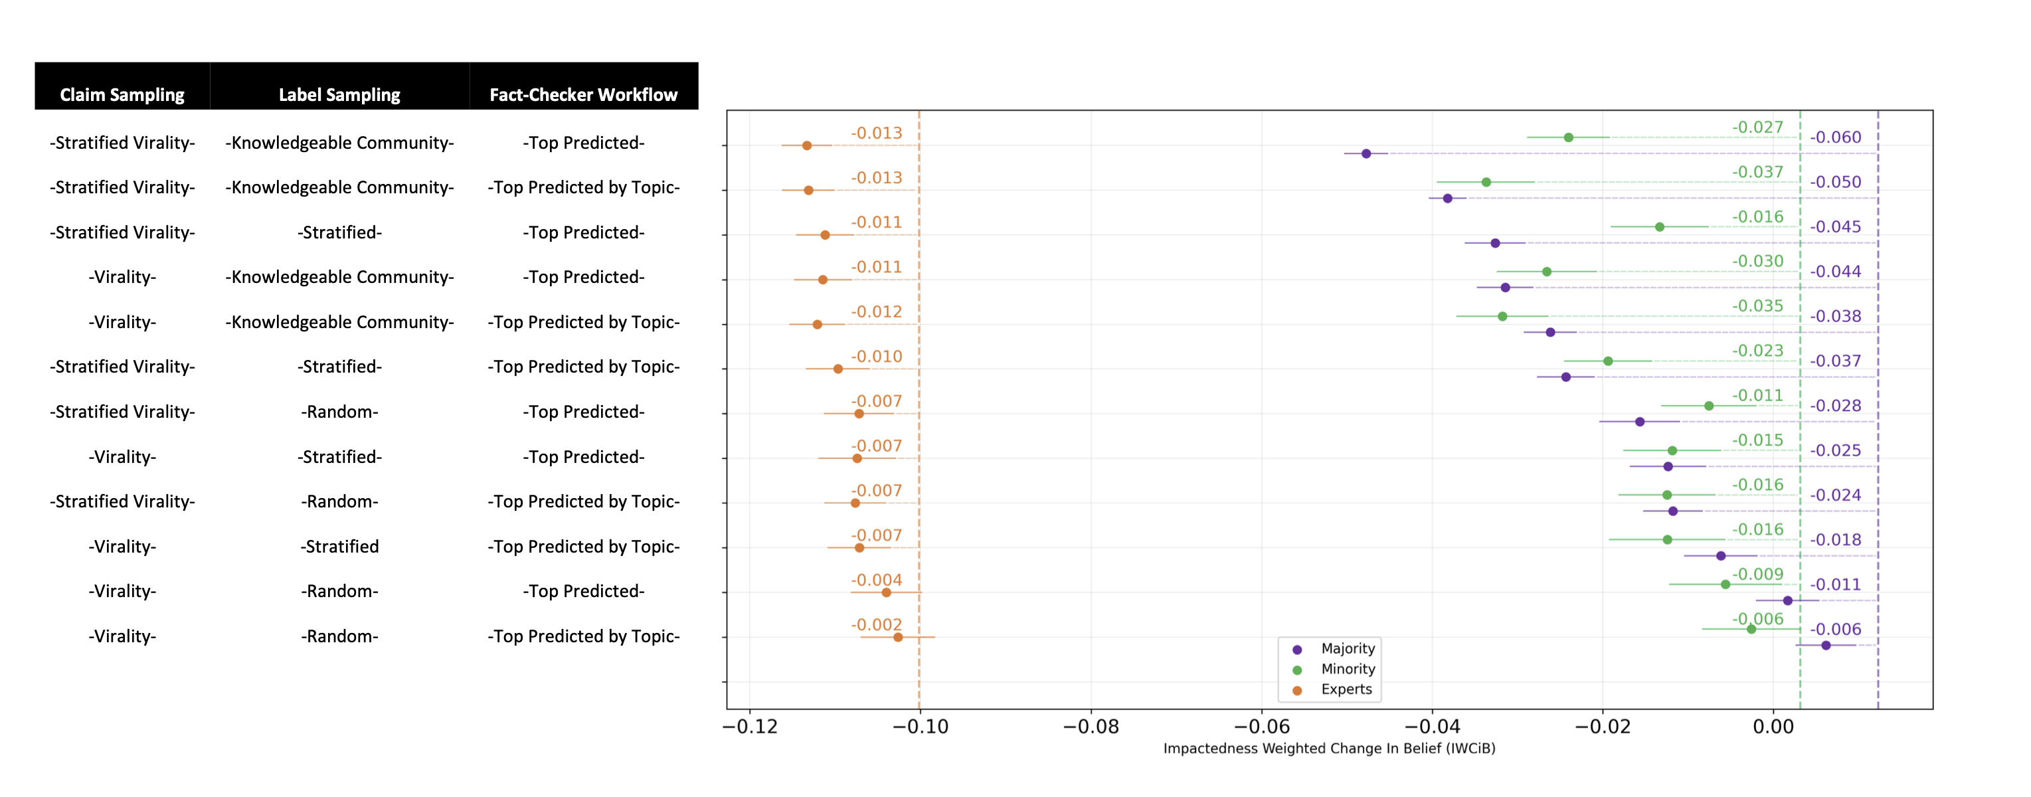Click the 0.00 x-axis tick label
Screen dimensions: 2031x797
tap(1773, 726)
